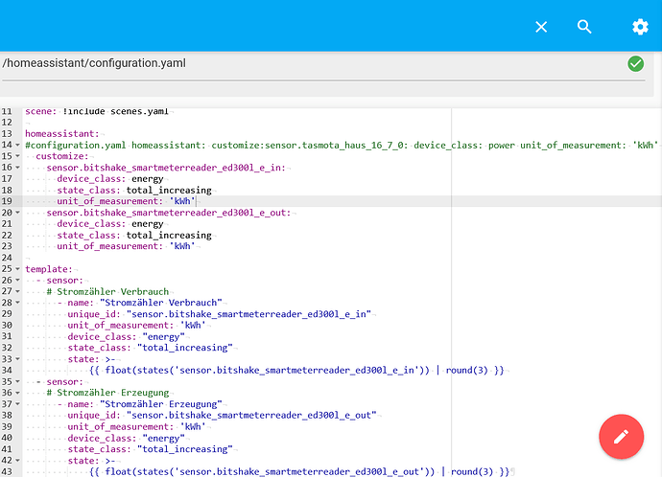This screenshot has width=662, height=477.
Task: Collapse the name Stromzähler Verbrauch entry line 28
Action: tap(17, 303)
